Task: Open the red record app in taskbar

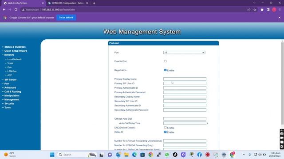Action: (208, 155)
